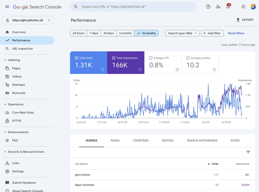Screen dimensions: 259x192
Task: Collapse the Indexing section
Action: coord(5,60)
